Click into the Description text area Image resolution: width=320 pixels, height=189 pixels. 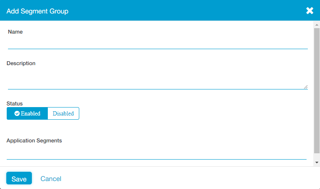coord(158,79)
